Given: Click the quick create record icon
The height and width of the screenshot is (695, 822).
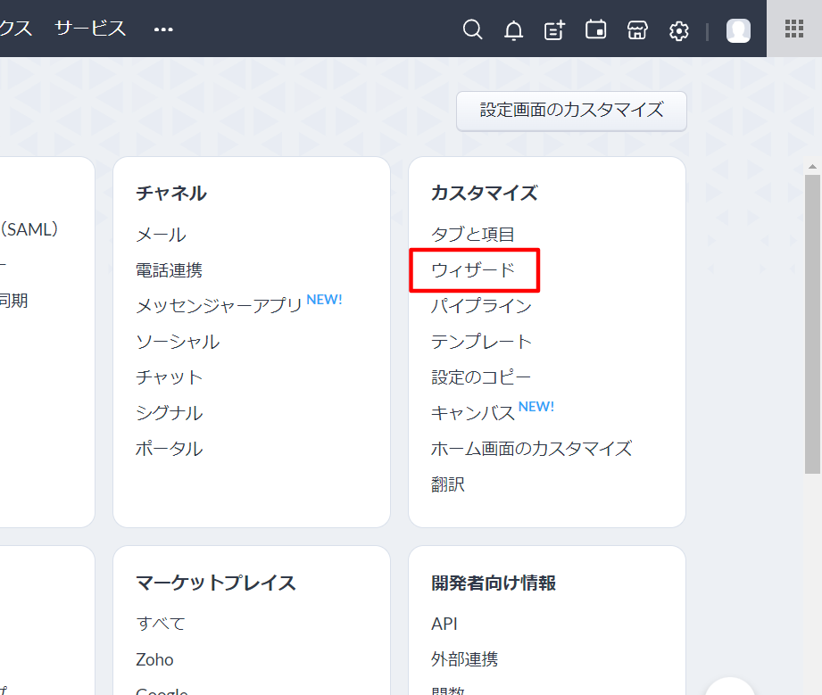Looking at the screenshot, I should (554, 30).
